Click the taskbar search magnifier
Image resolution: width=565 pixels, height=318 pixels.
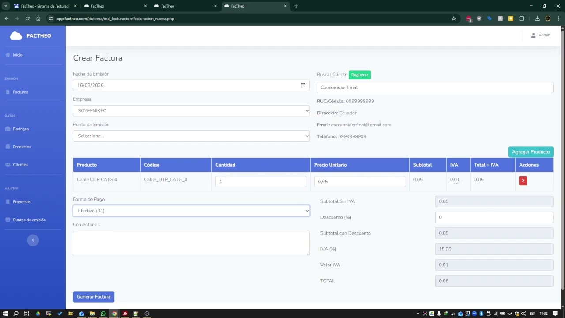[x=16, y=314]
